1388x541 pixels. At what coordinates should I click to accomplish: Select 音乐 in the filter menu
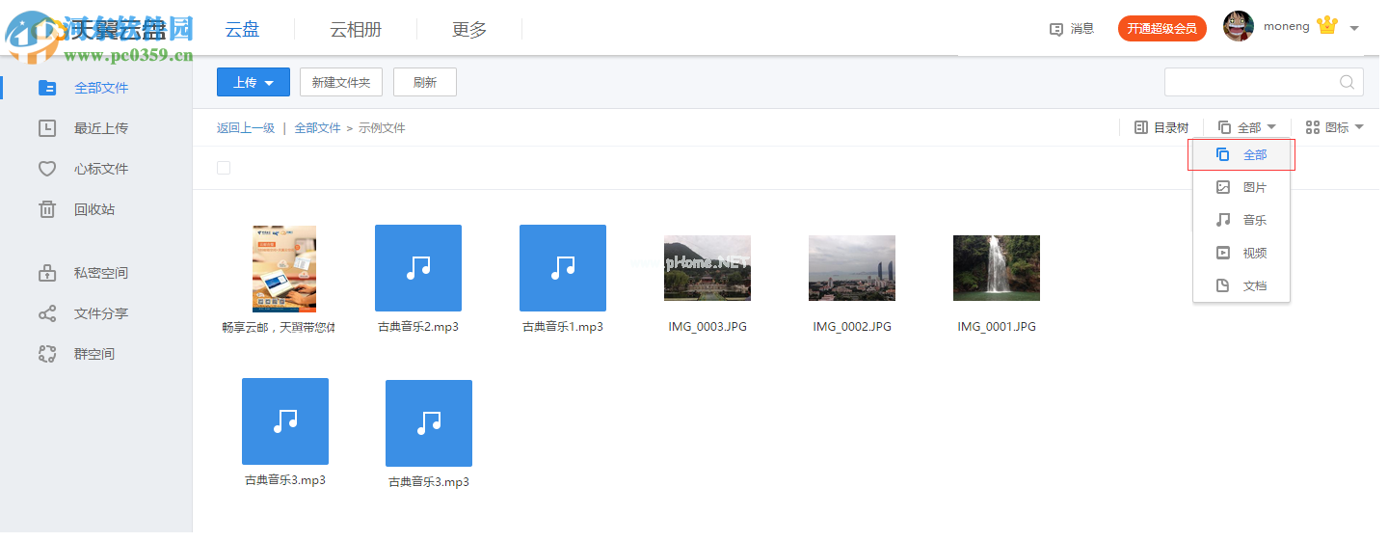[x=1241, y=220]
